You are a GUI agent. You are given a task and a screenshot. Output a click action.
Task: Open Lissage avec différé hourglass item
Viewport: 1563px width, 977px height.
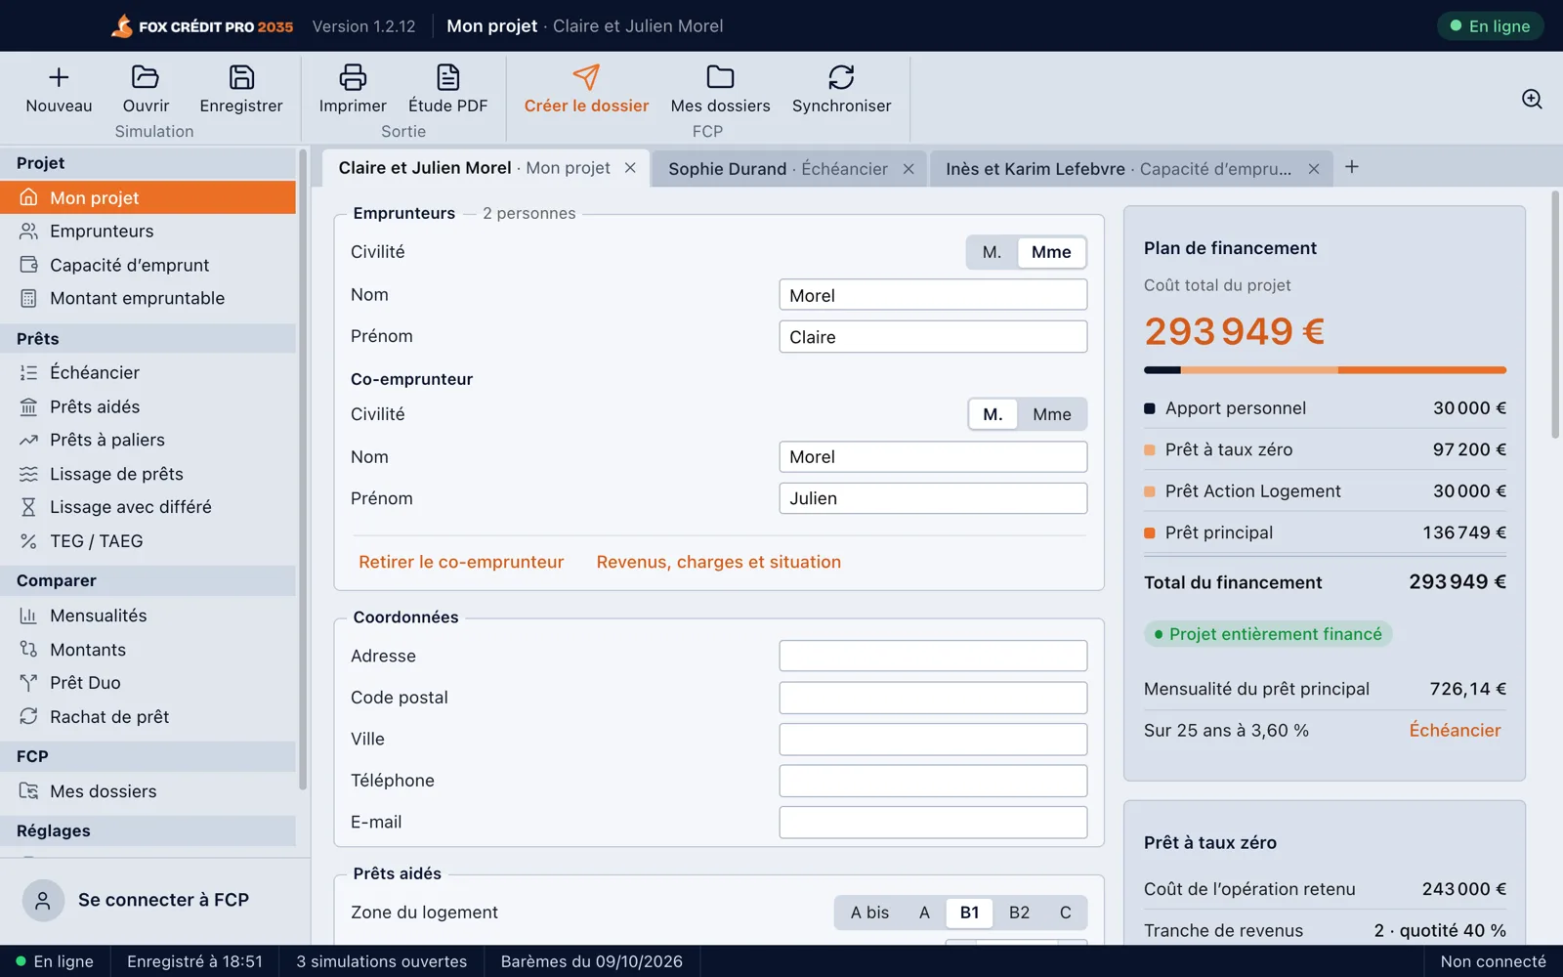click(x=148, y=507)
